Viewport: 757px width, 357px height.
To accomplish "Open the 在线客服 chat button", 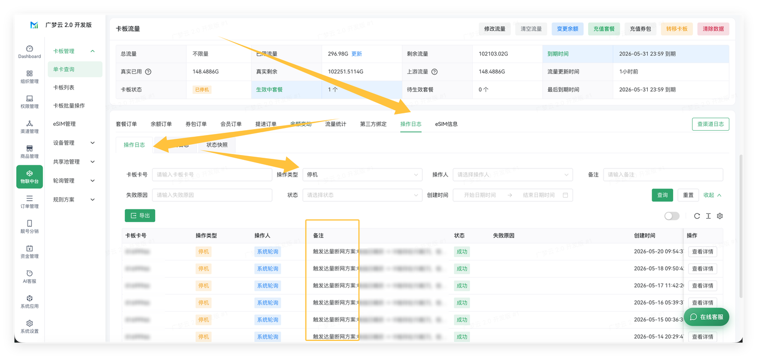I will 707,317.
